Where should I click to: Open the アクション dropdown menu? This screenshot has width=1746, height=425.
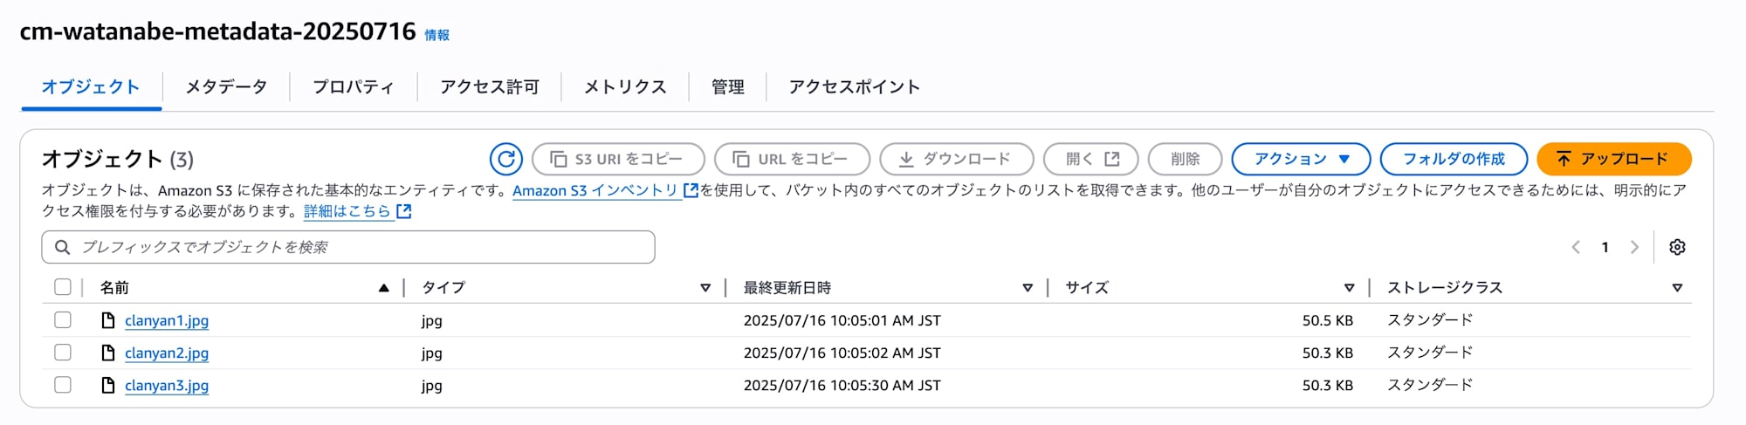tap(1301, 159)
